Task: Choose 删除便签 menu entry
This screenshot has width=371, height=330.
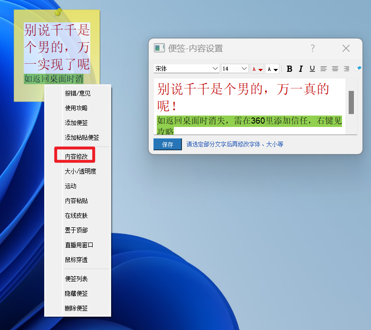Action: [76, 308]
